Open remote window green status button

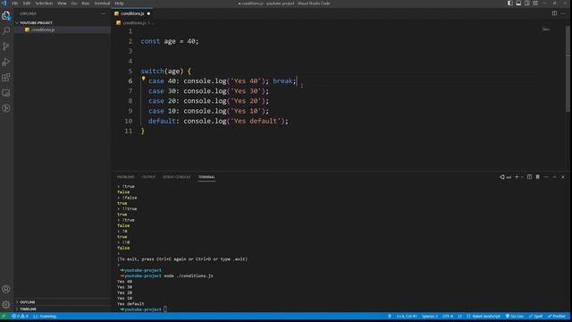[4, 317]
